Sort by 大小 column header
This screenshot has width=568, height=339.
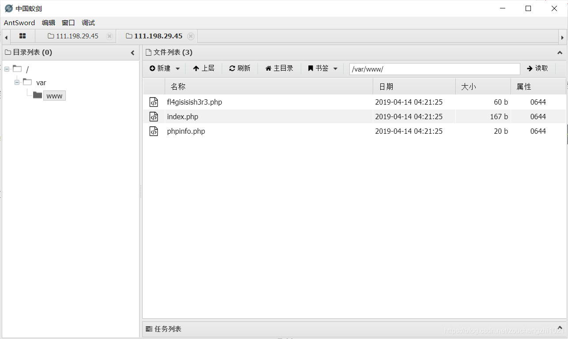[x=483, y=87]
